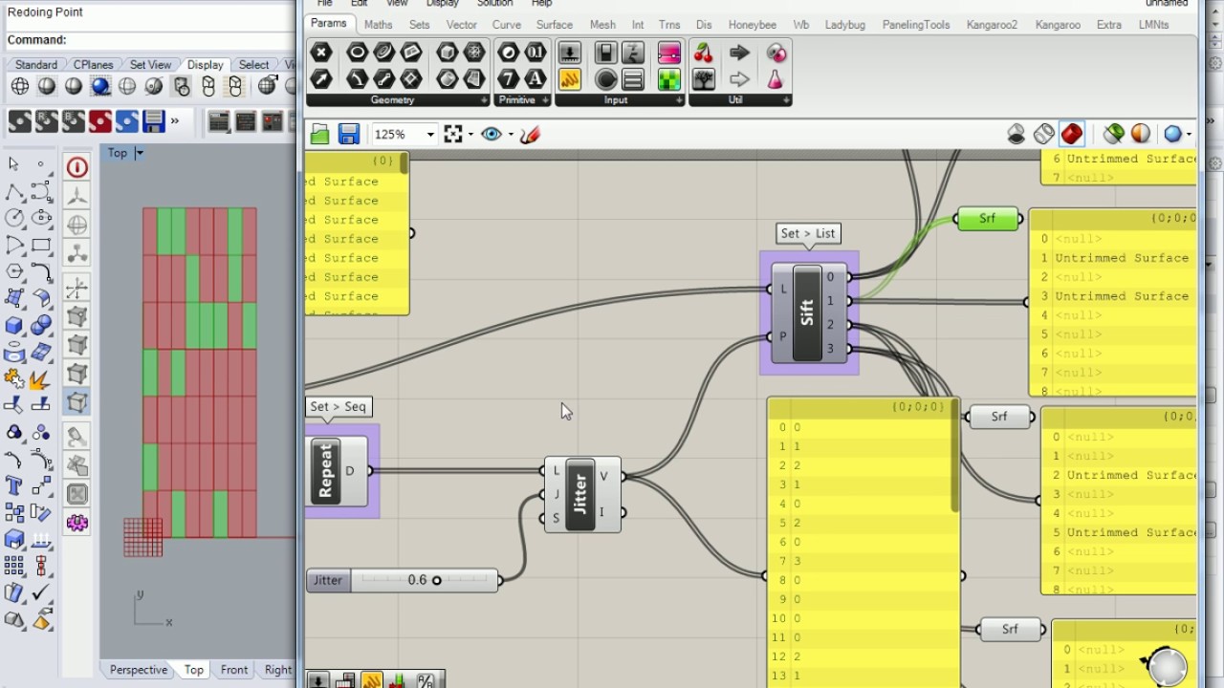The width and height of the screenshot is (1224, 688).
Task: Select Rhino wireframe globe display icon
Action: point(20,87)
